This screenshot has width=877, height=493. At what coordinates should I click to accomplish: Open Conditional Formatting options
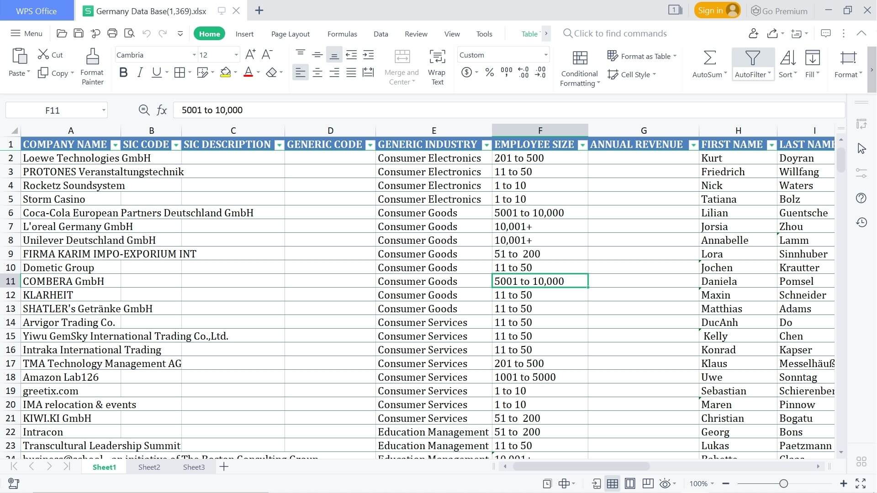[x=579, y=68]
